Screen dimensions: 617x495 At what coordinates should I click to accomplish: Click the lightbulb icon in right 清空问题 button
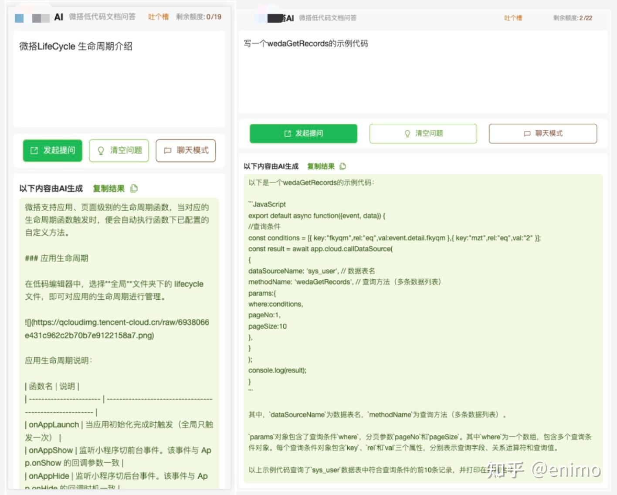pyautogui.click(x=407, y=133)
